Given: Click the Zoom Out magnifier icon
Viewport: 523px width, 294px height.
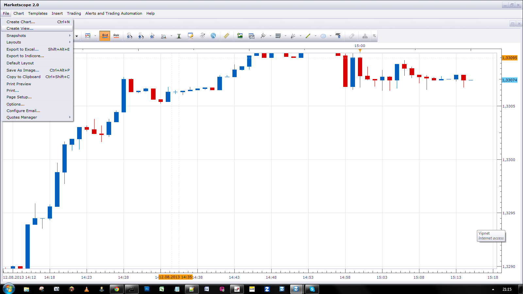Looking at the screenshot, I should 141,36.
